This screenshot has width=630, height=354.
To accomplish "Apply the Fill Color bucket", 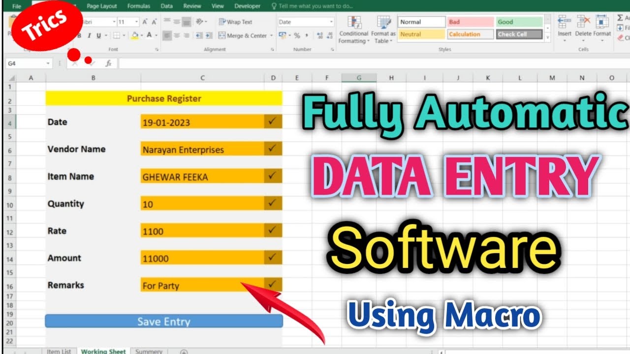I will pos(135,35).
